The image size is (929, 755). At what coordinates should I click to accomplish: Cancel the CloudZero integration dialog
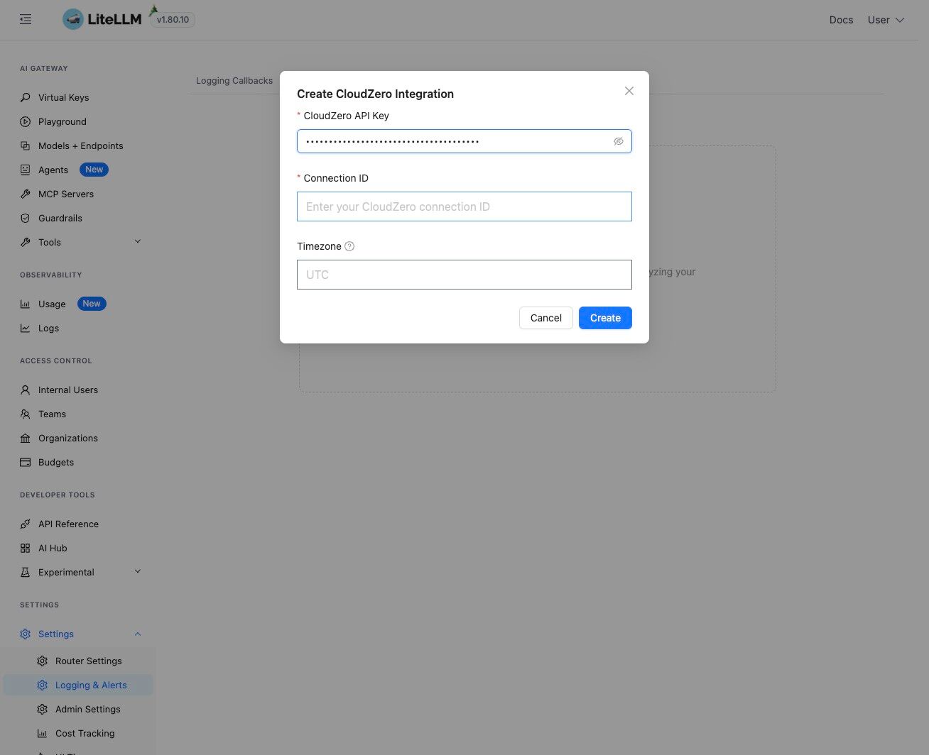point(545,318)
